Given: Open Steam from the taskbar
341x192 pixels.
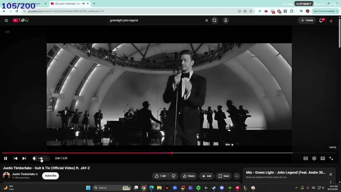Looking at the screenshot, I should 214,188.
